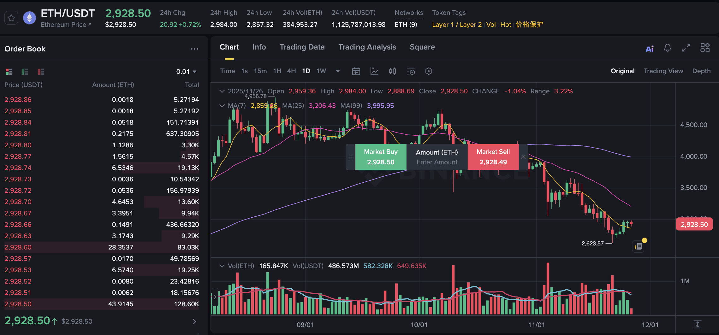Click the green candle volume bar legend 582.328K
The width and height of the screenshot is (719, 335).
pos(378,266)
